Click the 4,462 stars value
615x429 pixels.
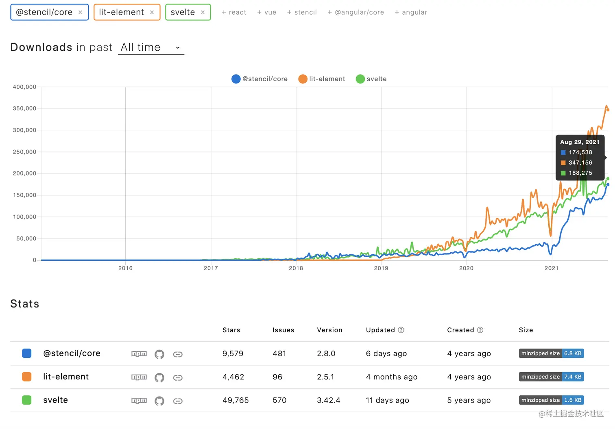tap(233, 377)
